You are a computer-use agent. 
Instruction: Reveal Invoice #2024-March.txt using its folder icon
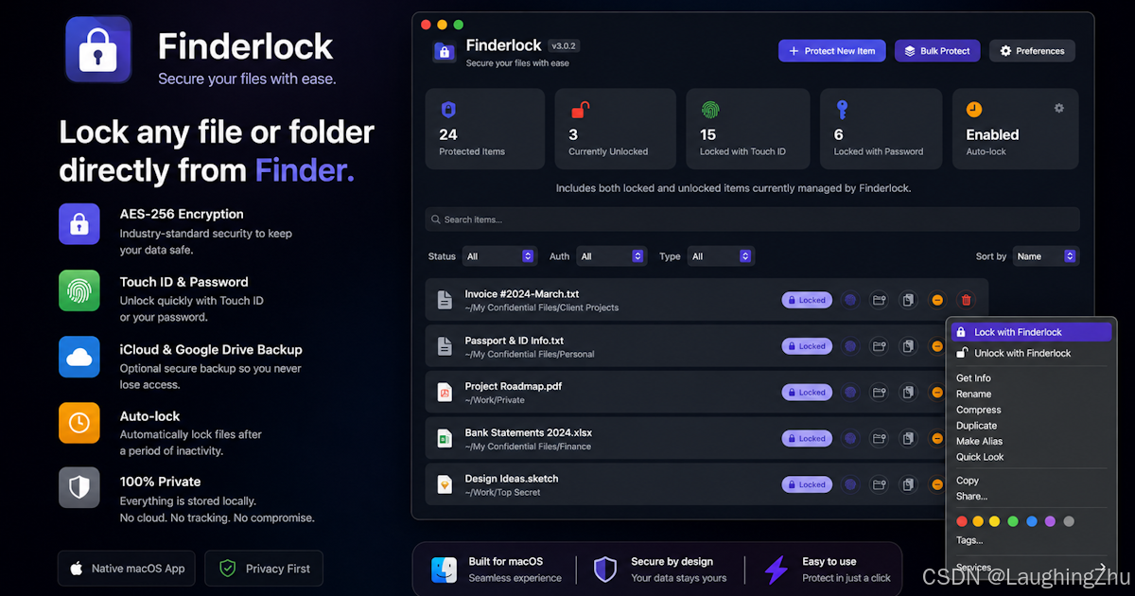pos(879,300)
